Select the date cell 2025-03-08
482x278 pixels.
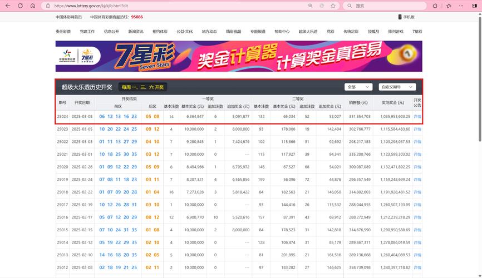tap(82, 116)
